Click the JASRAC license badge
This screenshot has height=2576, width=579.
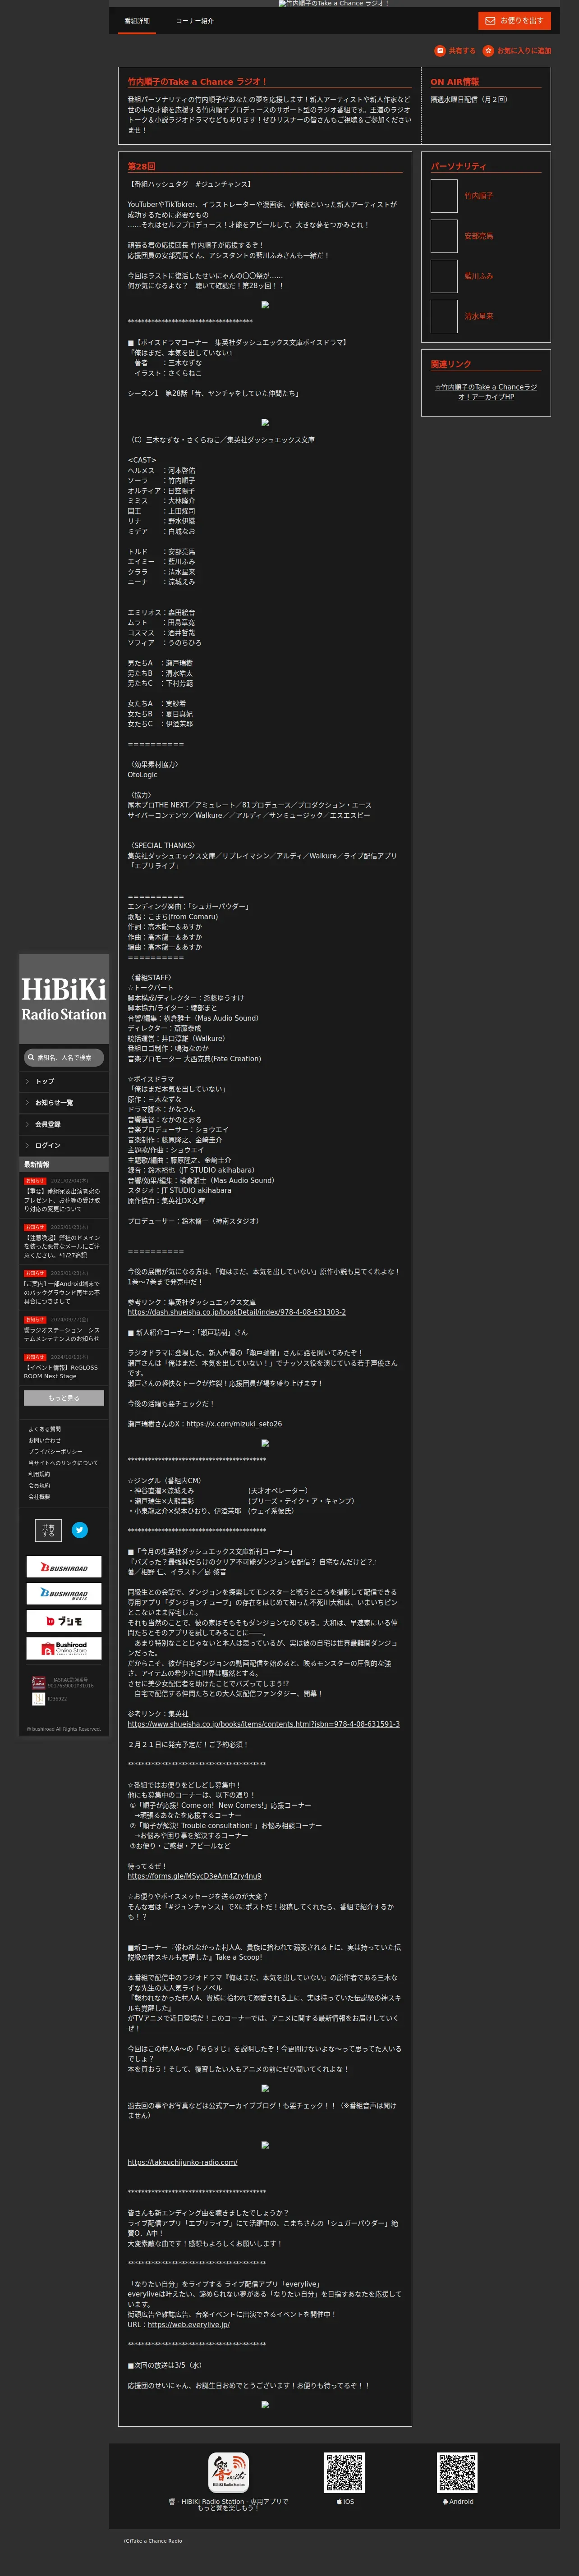38,1683
